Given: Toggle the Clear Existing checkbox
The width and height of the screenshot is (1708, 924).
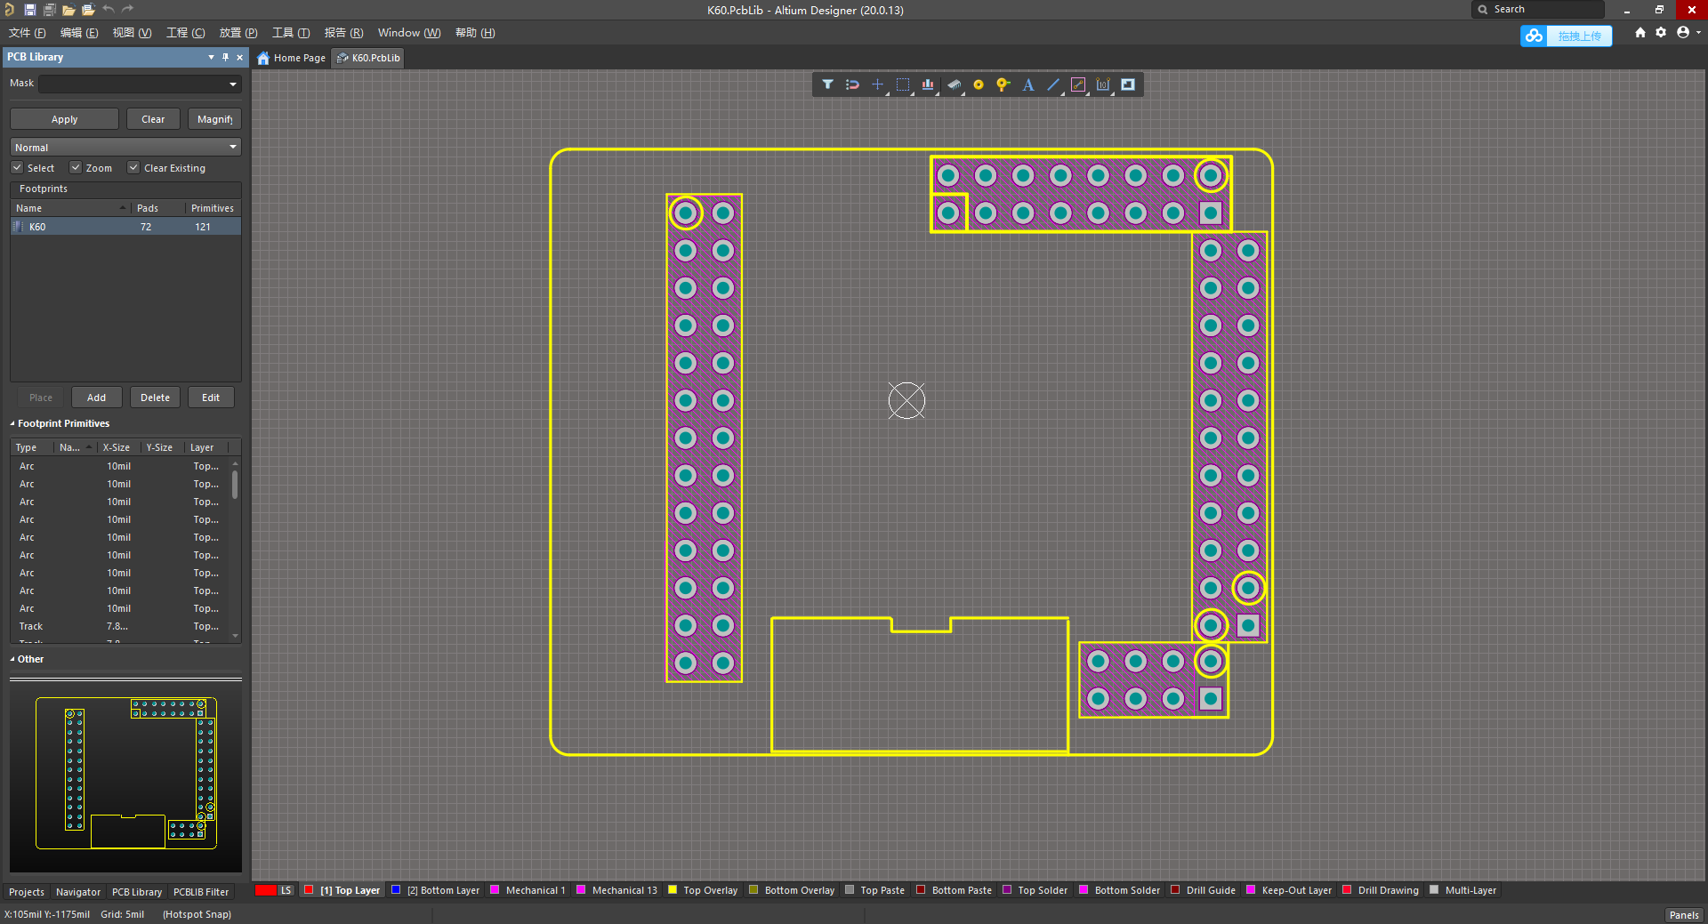Looking at the screenshot, I should [x=133, y=167].
